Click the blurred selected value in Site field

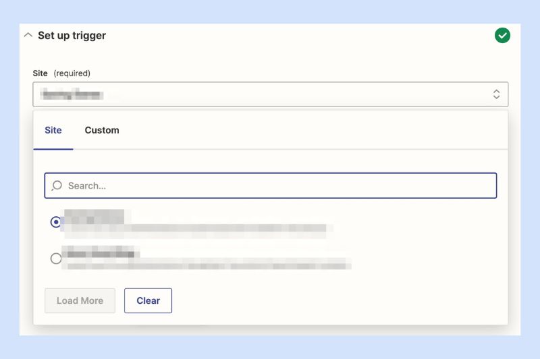(x=72, y=94)
